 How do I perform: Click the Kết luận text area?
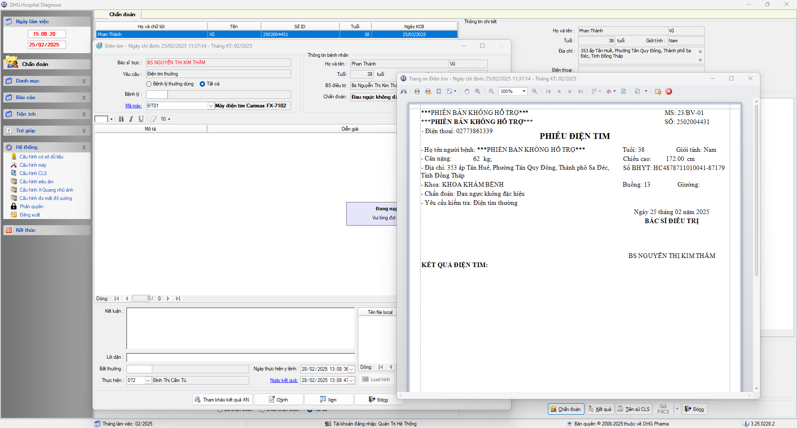tap(241, 328)
